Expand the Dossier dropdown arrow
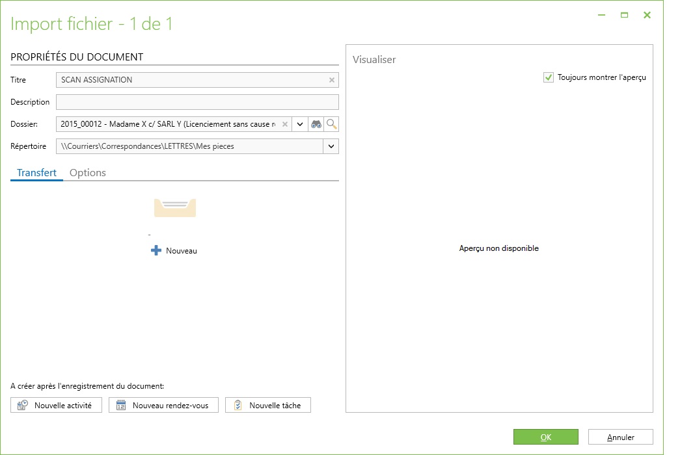The image size is (695, 455). click(x=300, y=124)
